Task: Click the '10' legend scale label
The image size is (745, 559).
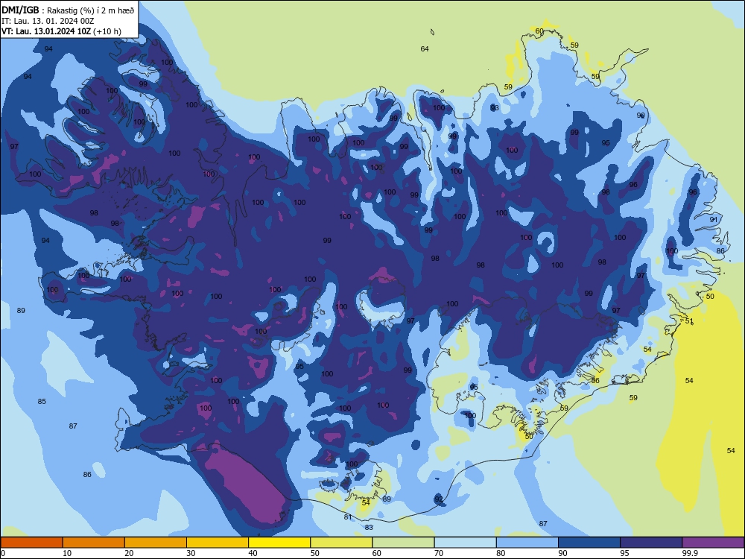Action: click(67, 553)
